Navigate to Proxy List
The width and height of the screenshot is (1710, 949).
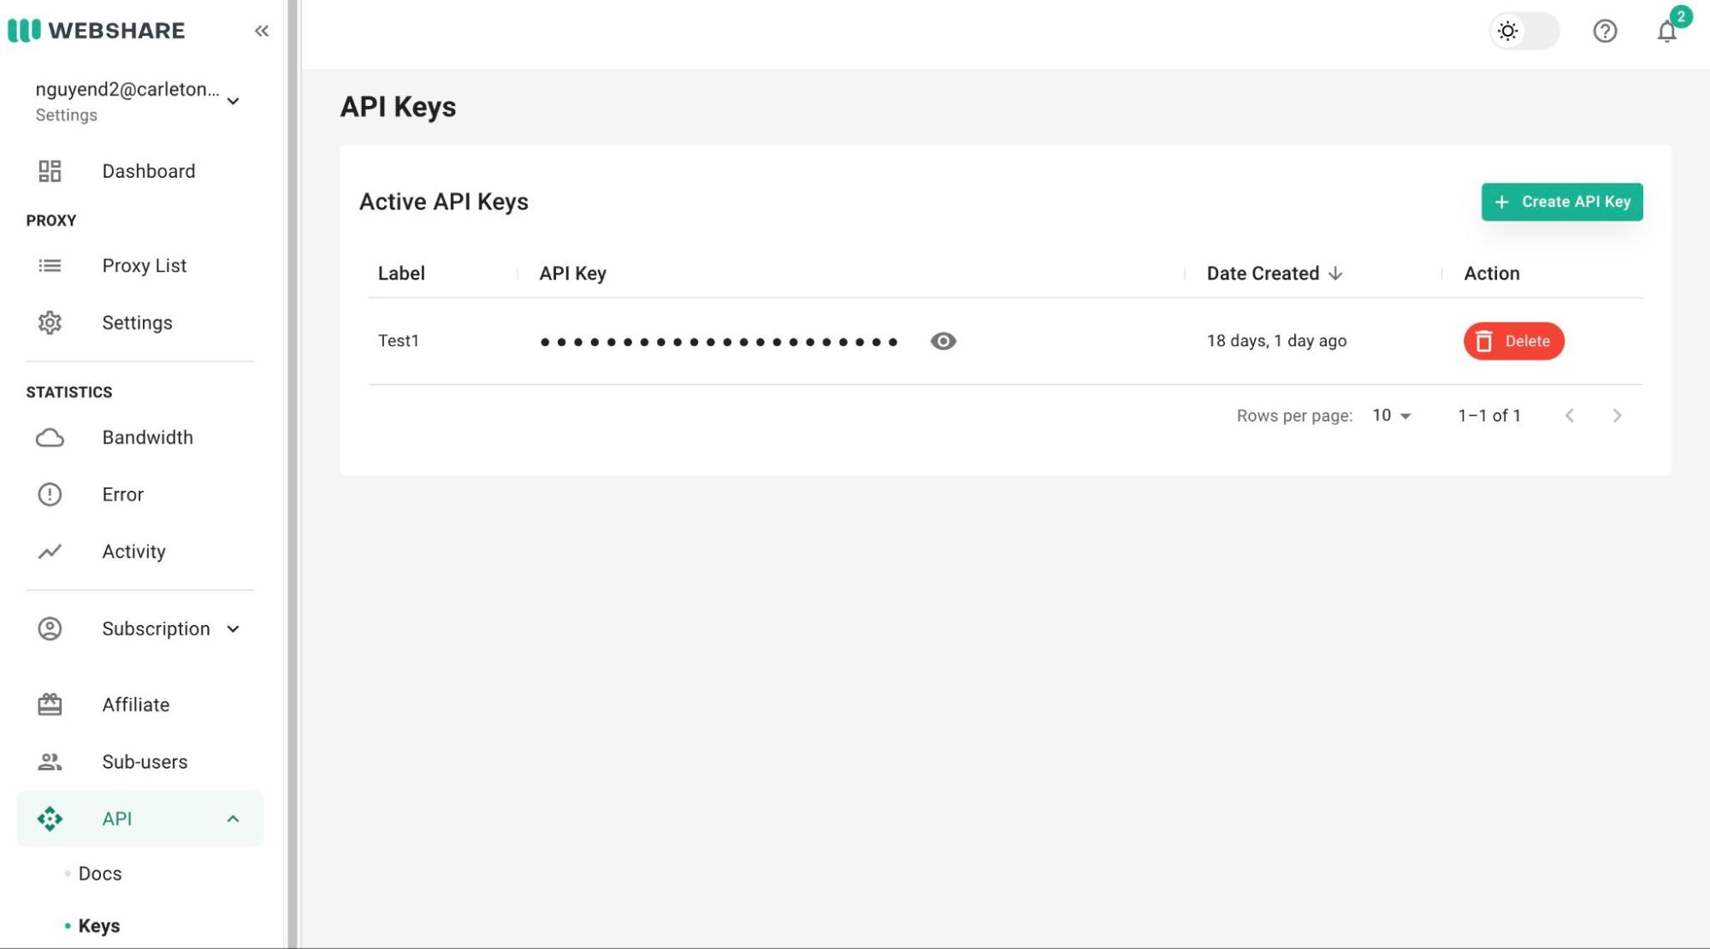tap(144, 265)
